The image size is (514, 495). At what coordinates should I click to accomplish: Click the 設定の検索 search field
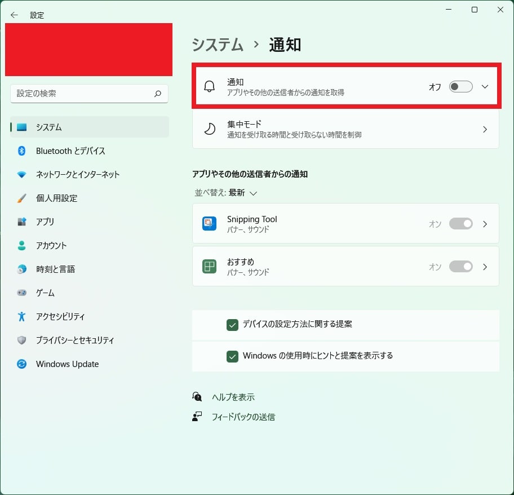(89, 94)
